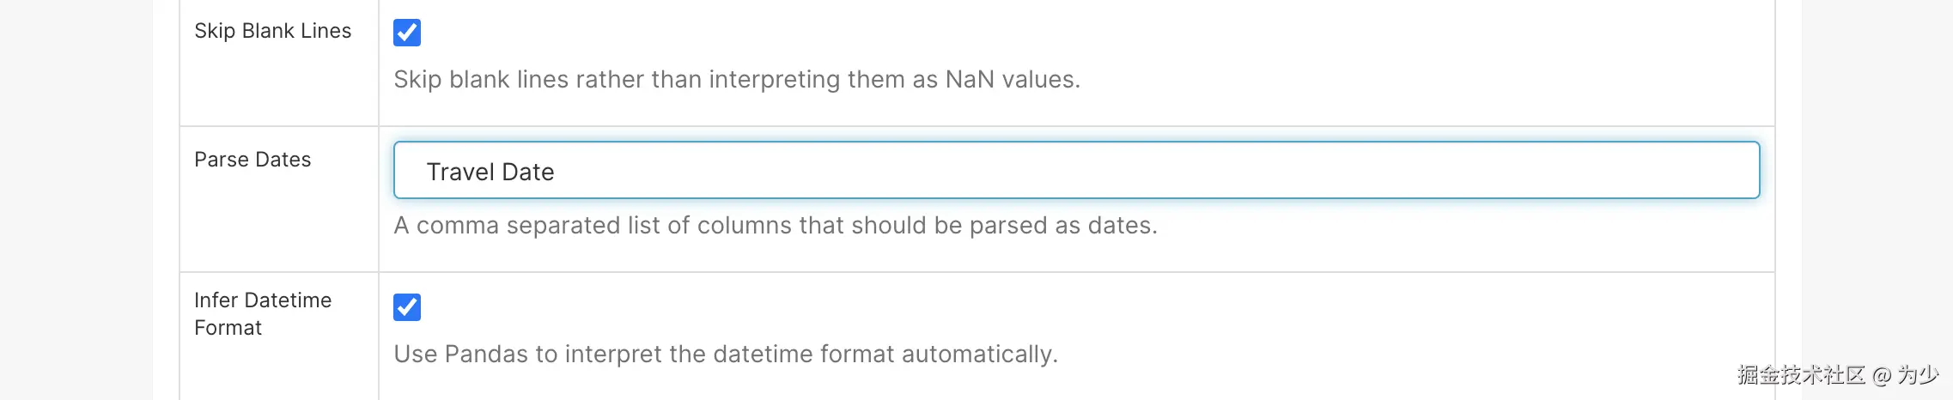Uncheck the Skip Blank Lines checkbox
Image resolution: width=1953 pixels, height=400 pixels.
point(407,33)
